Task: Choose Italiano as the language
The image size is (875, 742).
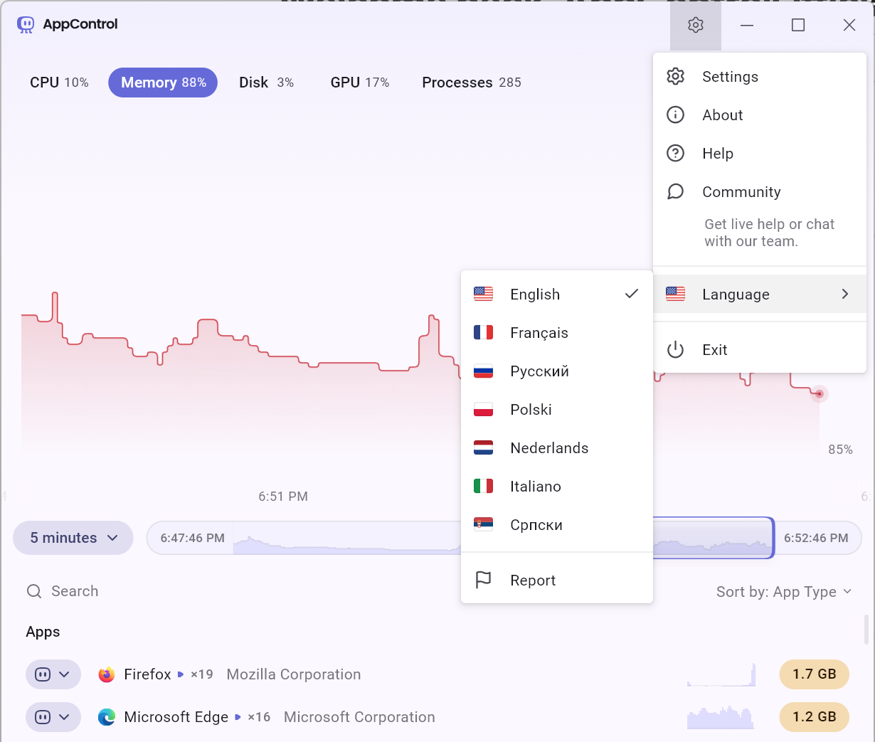Action: tap(535, 487)
